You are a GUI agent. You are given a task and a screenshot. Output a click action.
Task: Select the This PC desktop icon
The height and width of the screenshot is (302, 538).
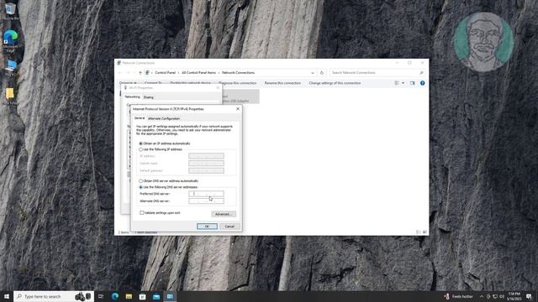pos(11,67)
